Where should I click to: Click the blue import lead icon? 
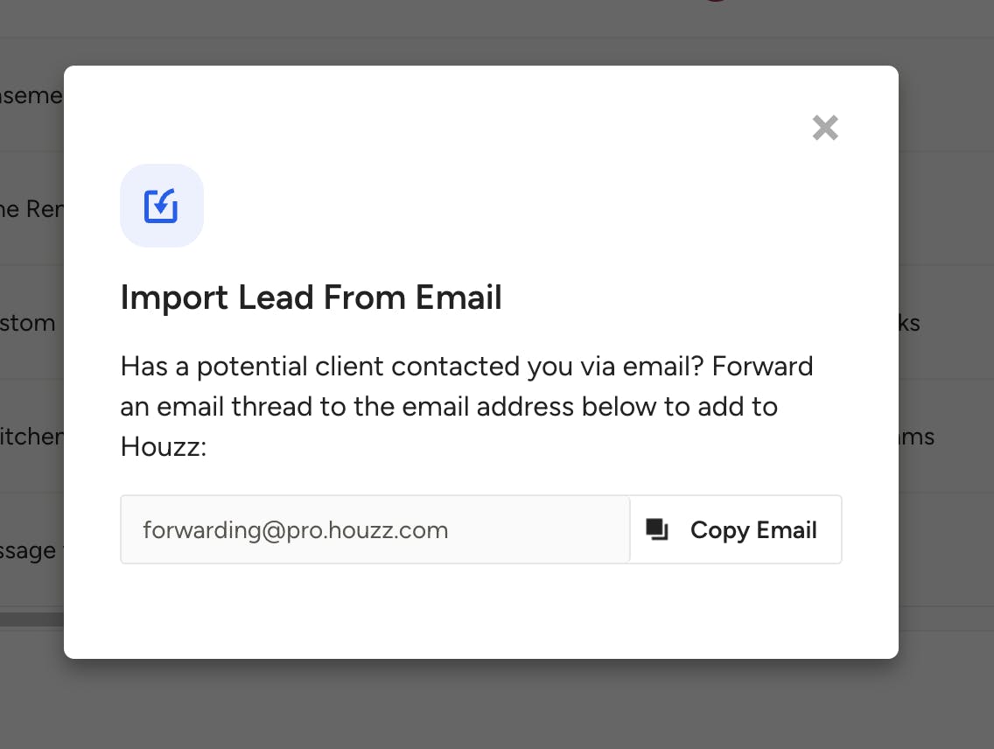[x=162, y=206]
